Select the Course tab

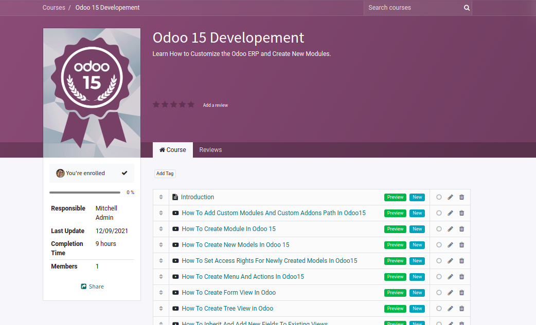coord(173,150)
